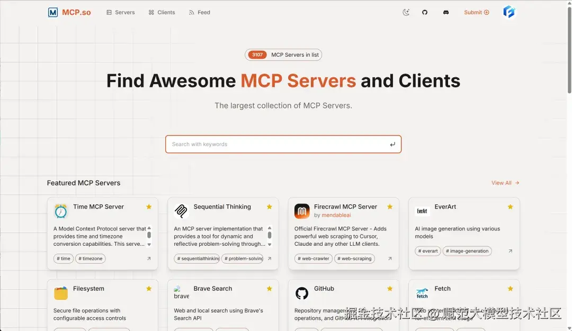Select the # time tag
Screen dimensions: 572x331
coord(64,258)
